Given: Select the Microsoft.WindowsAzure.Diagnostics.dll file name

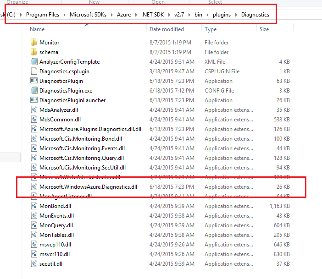Looking at the screenshot, I should pyautogui.click(x=89, y=186).
